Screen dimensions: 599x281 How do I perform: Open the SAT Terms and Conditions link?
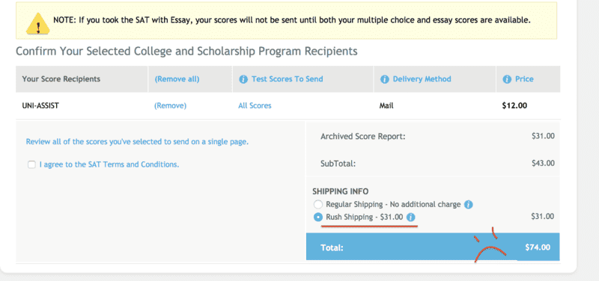(109, 164)
